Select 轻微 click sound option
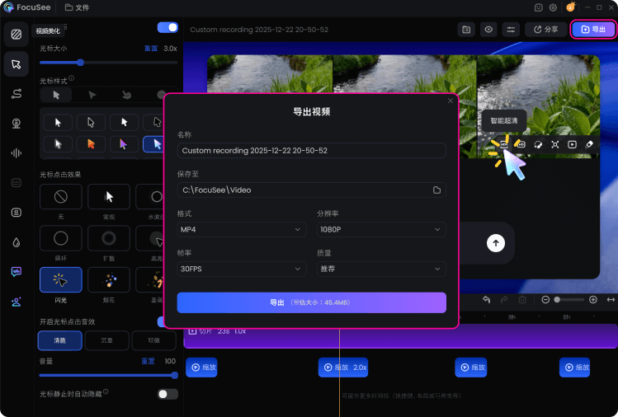The height and width of the screenshot is (417, 618). (153, 340)
